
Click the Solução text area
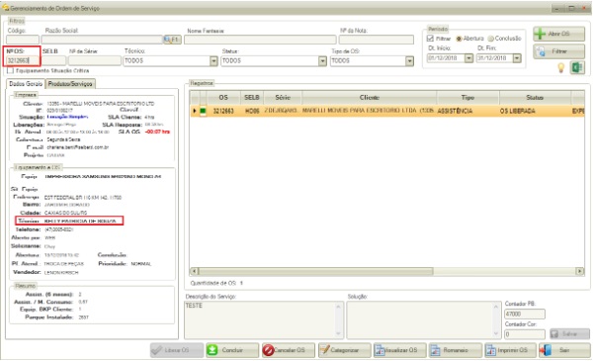[x=420, y=319]
